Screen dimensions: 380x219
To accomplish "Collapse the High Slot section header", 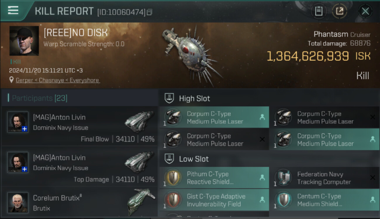I will pos(269,98).
